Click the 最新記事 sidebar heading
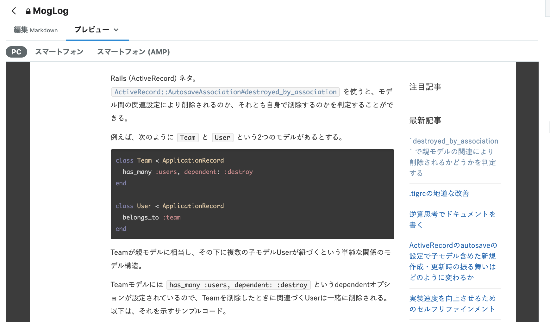Image resolution: width=550 pixels, height=322 pixels. (425, 120)
